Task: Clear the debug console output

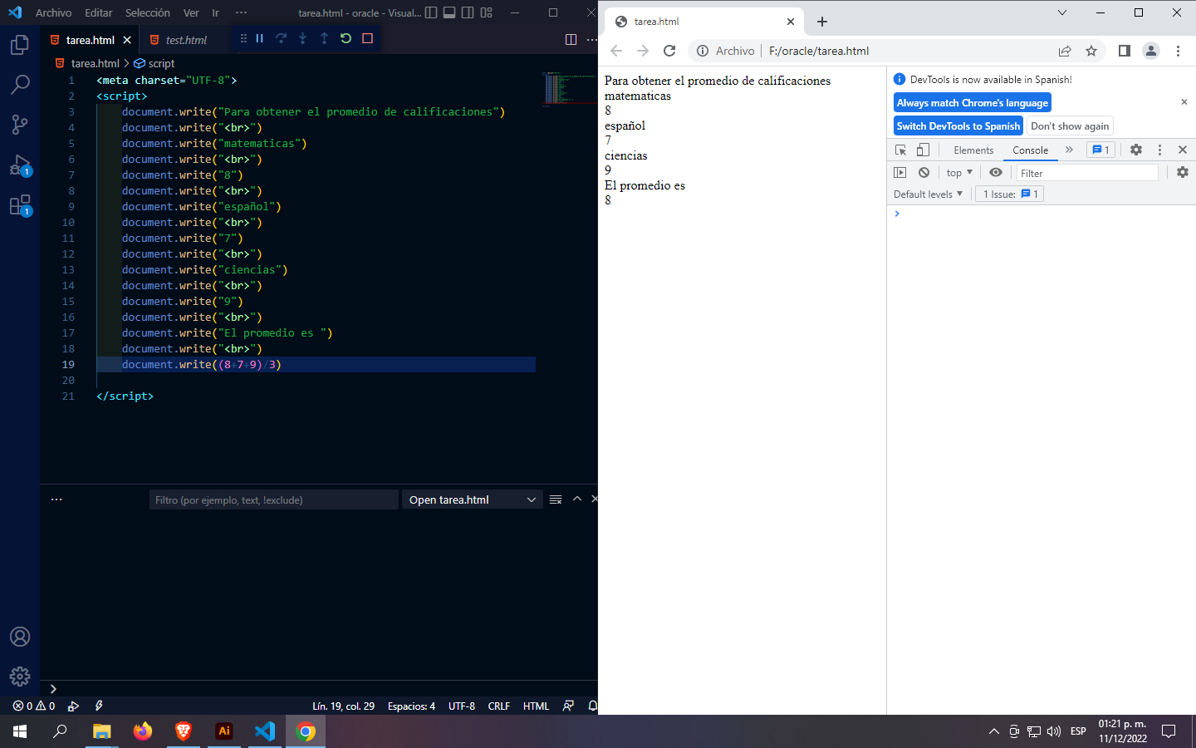Action: point(556,499)
